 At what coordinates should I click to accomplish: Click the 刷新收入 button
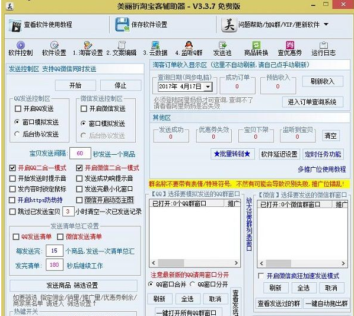(x=323, y=81)
